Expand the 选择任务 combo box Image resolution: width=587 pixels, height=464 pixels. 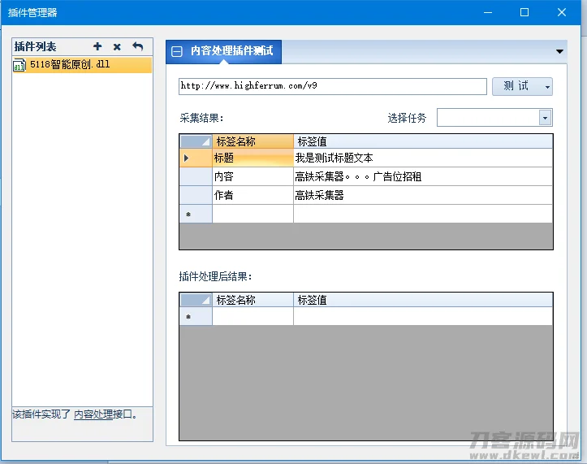point(545,118)
